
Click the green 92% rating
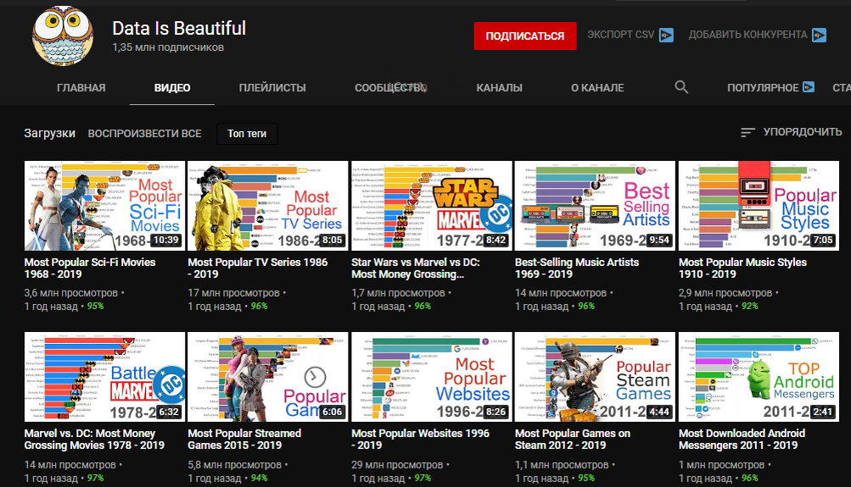tap(749, 306)
